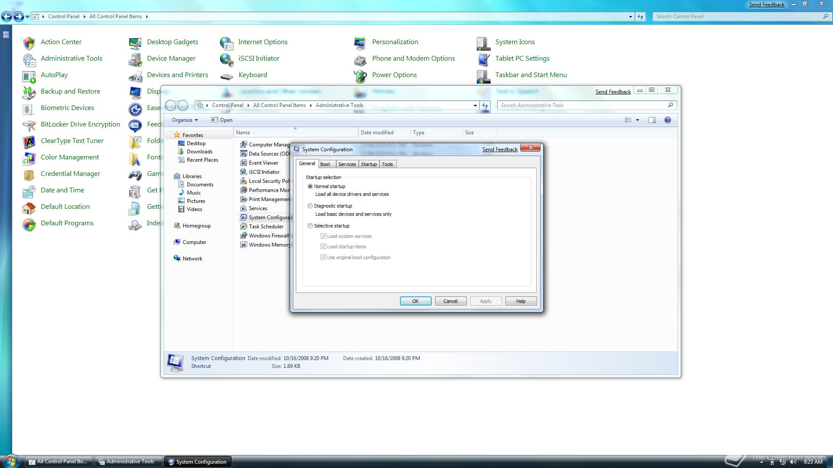Select the Normal startup radio button
833x468 pixels.
click(310, 186)
